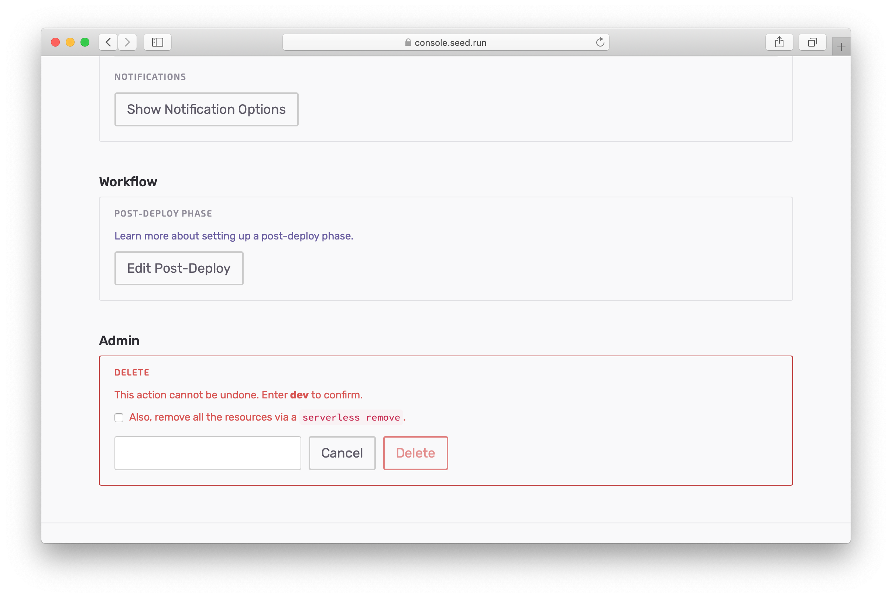The image size is (892, 598).
Task: Enable the serverless remove resources checkbox
Action: pos(119,418)
